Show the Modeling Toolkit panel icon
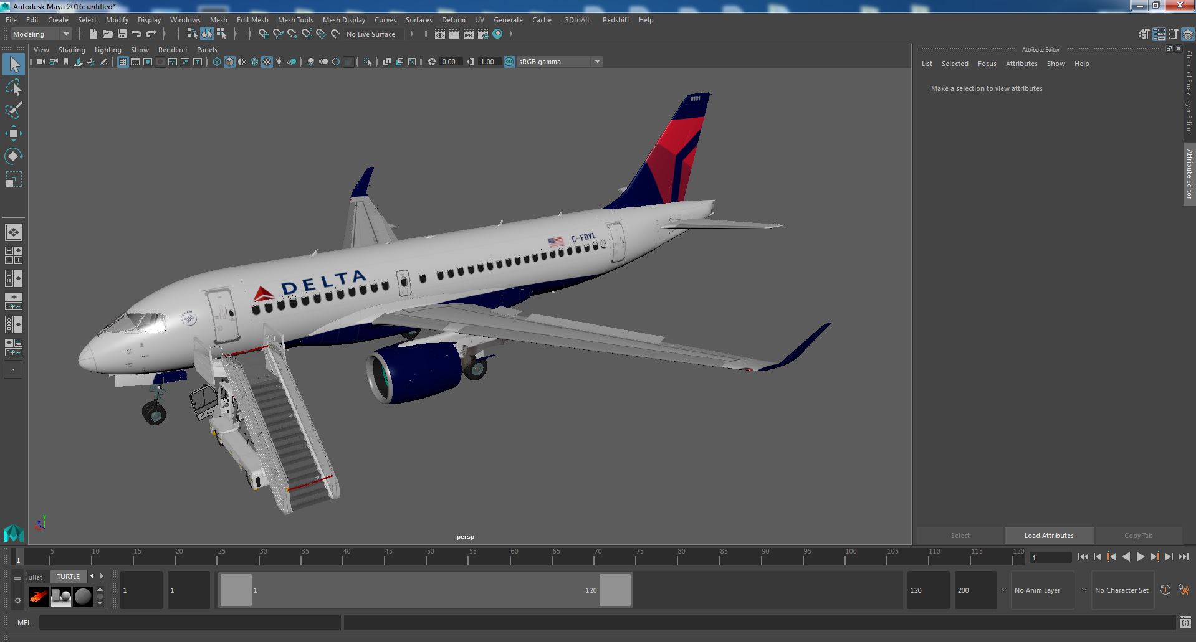 click(x=1144, y=34)
